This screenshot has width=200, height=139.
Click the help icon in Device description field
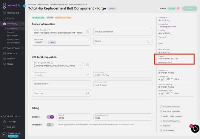87,32
